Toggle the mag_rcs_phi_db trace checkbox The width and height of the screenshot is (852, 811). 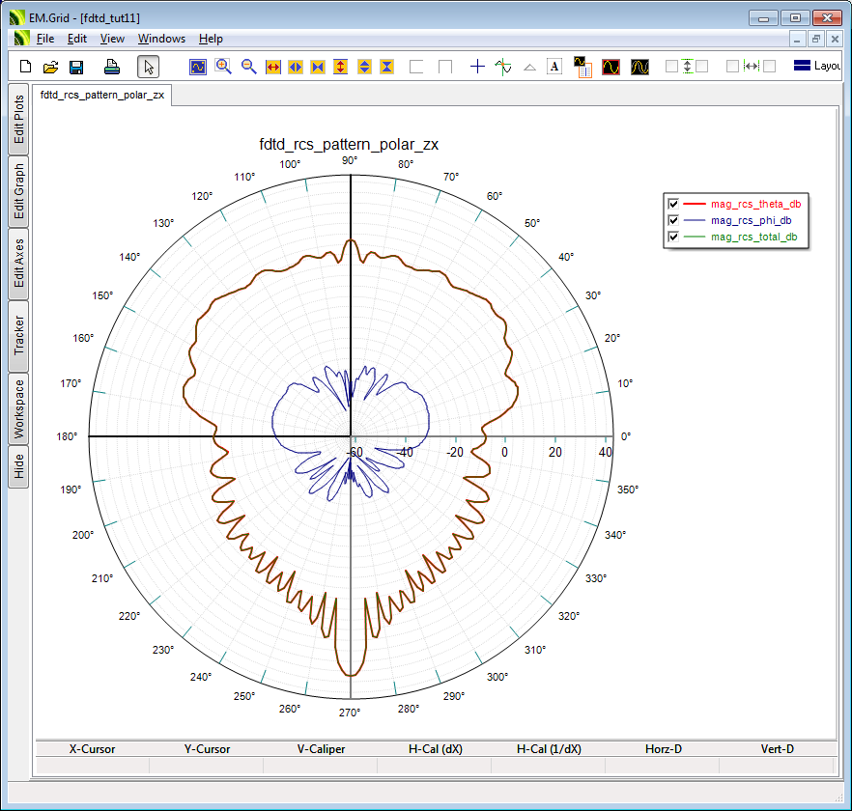[673, 220]
